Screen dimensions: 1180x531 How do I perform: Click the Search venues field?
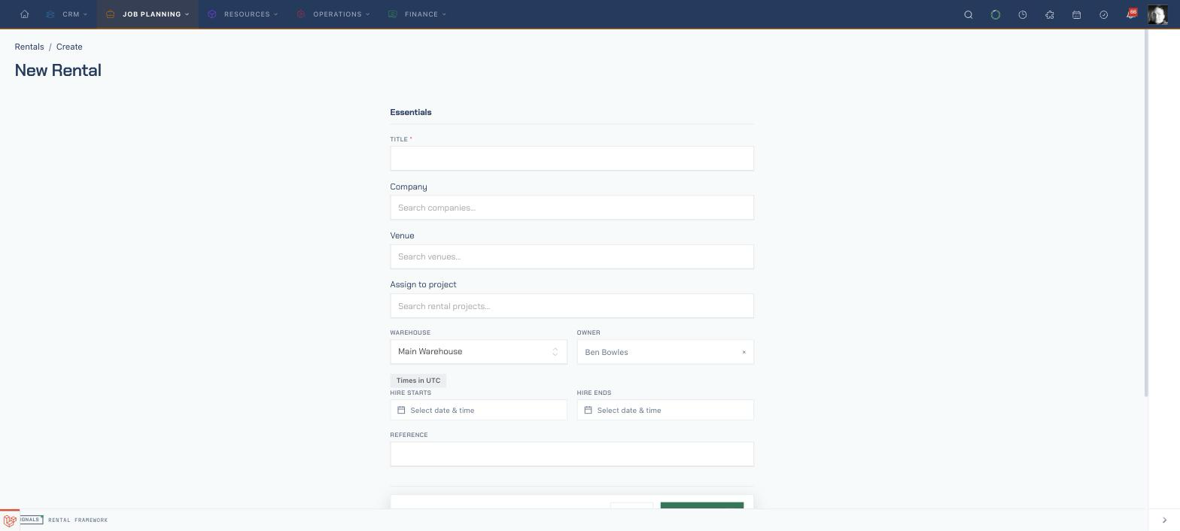coord(572,256)
